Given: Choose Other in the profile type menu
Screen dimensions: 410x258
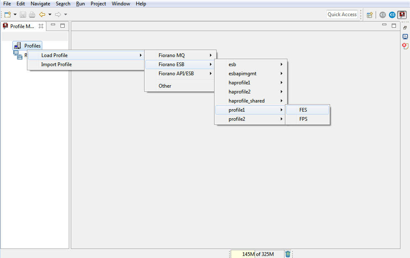Looking at the screenshot, I should [x=180, y=86].
